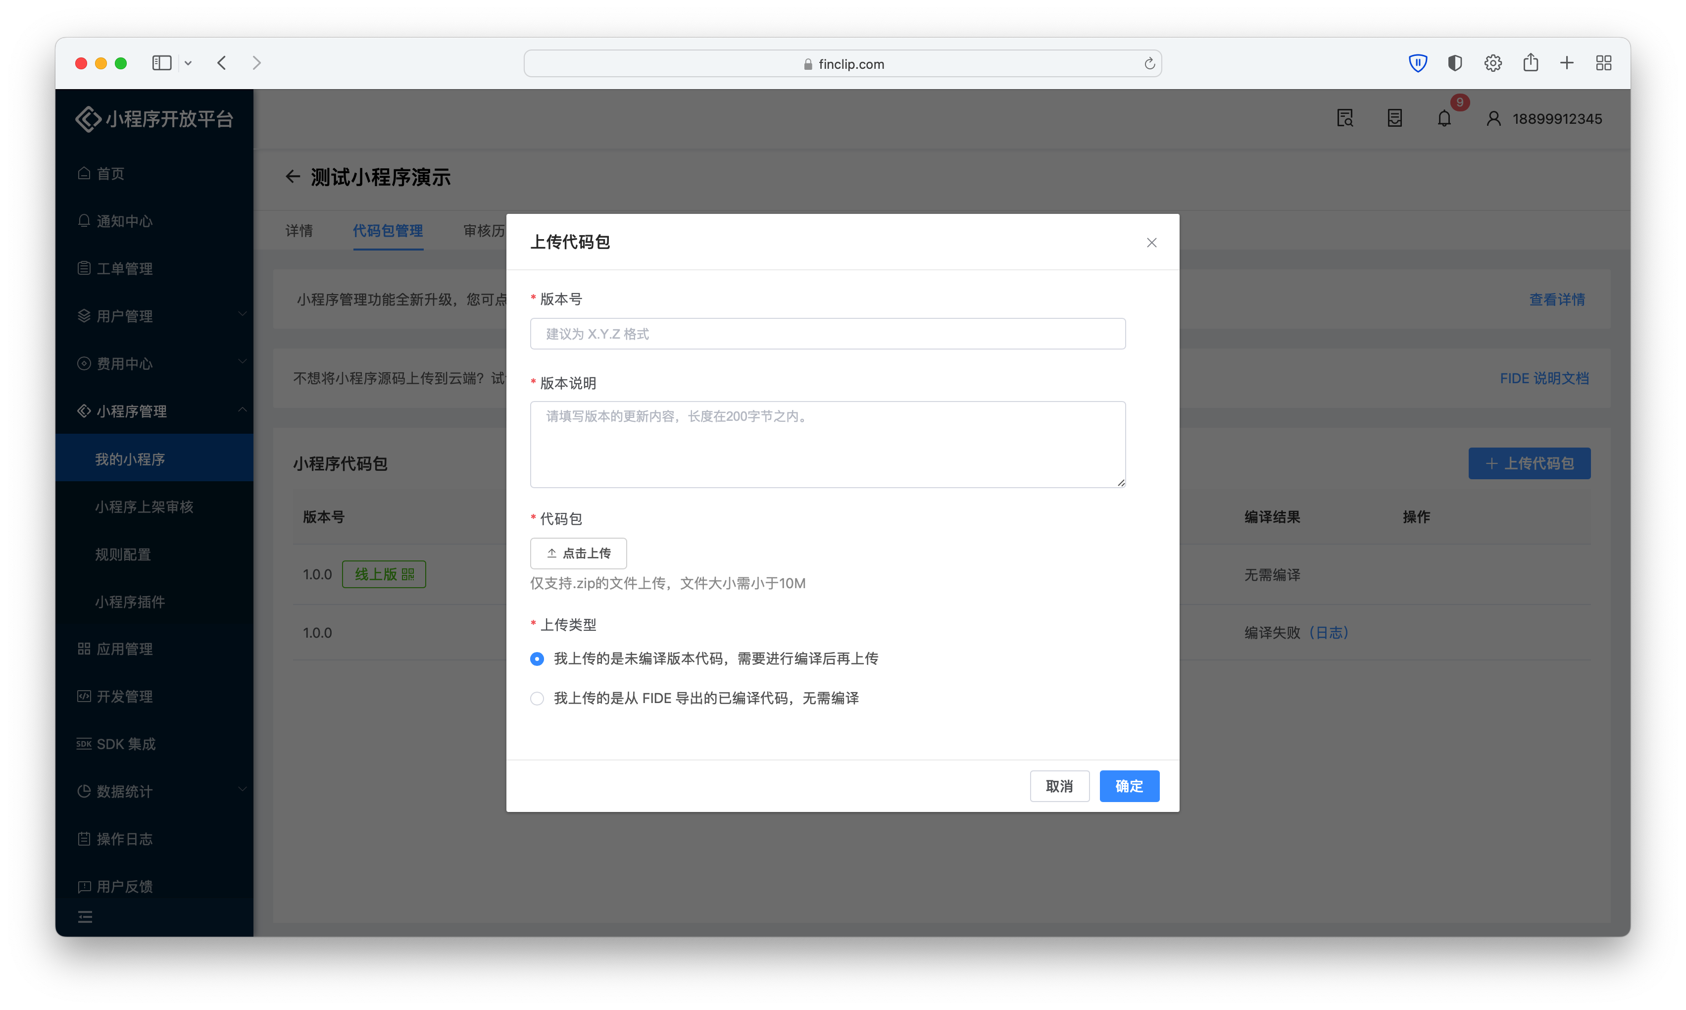Click the 版本号 input field
The width and height of the screenshot is (1686, 1010).
pyautogui.click(x=827, y=334)
